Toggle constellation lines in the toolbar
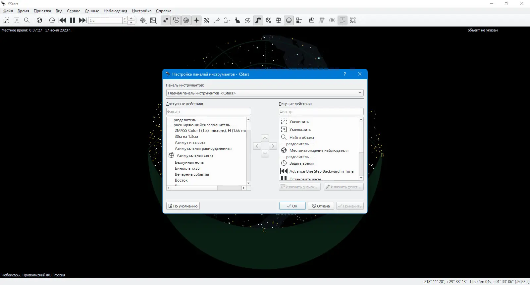The height and width of the screenshot is (285, 530). pos(217,20)
